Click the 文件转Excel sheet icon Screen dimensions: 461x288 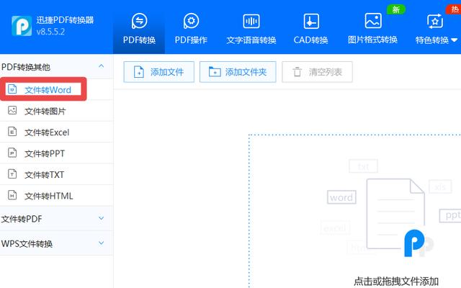[12, 132]
